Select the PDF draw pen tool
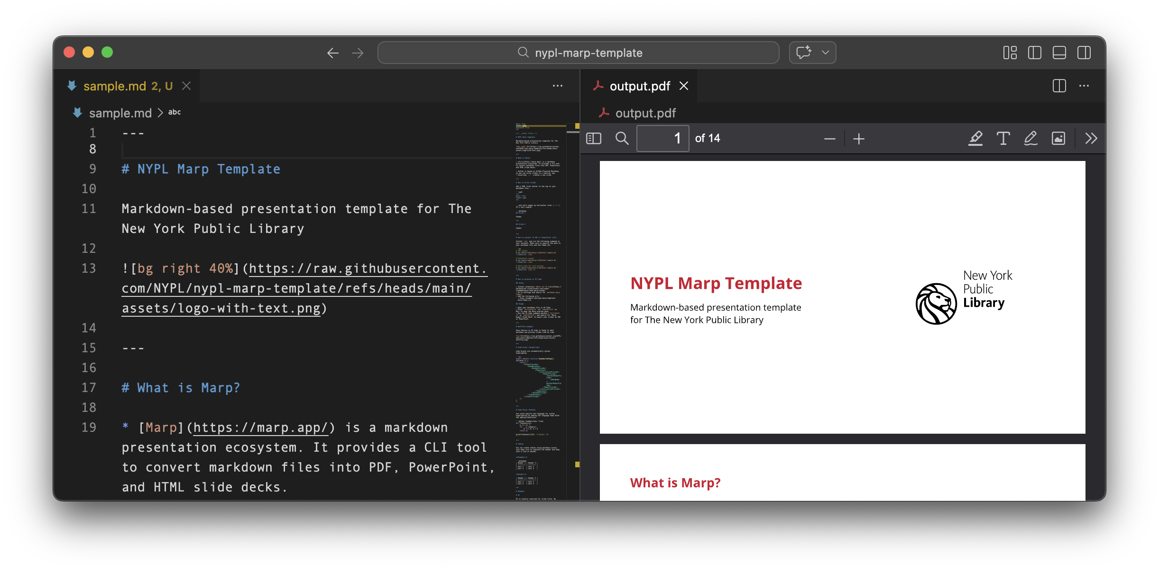 1030,138
